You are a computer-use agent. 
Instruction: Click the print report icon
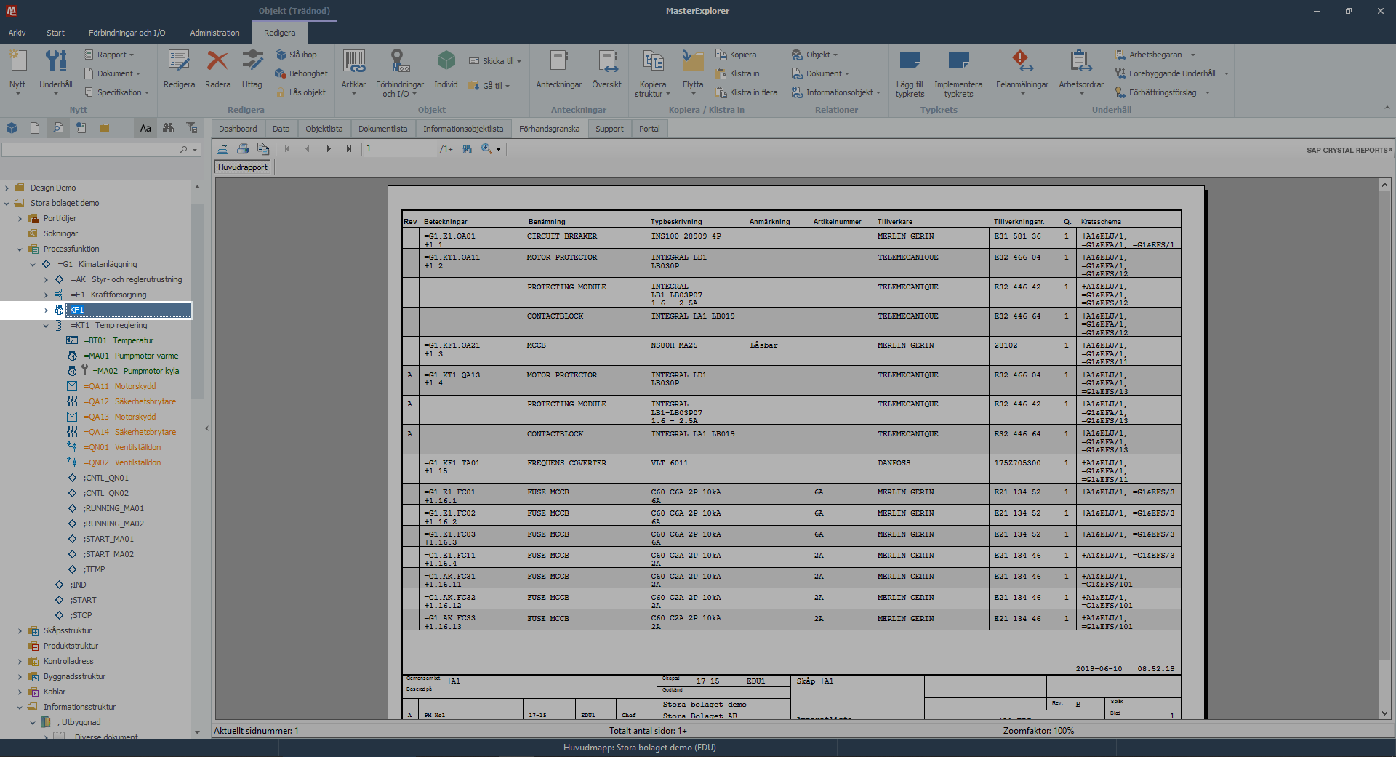coord(243,148)
